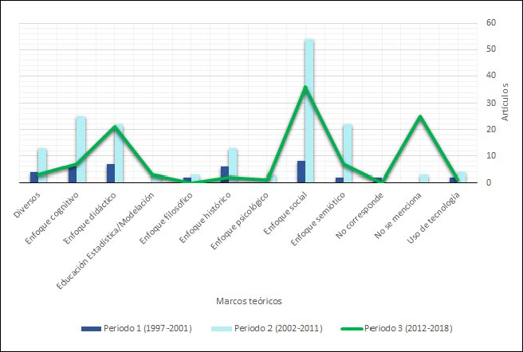Click the green line peak above Enfoque social
Screen dimensions: 523x352
point(305,88)
